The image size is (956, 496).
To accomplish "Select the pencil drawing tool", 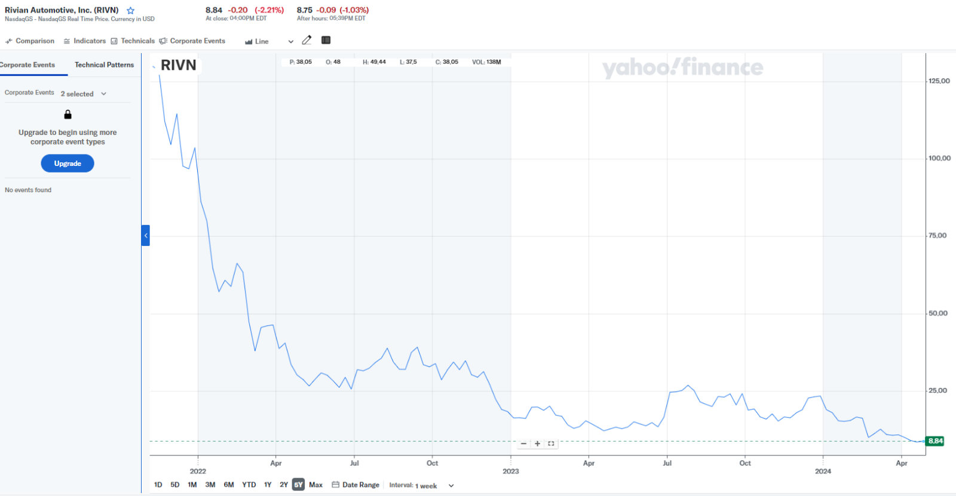I will pos(307,40).
